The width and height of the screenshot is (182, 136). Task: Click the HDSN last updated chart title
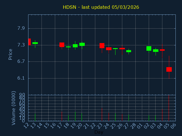coord(101,7)
